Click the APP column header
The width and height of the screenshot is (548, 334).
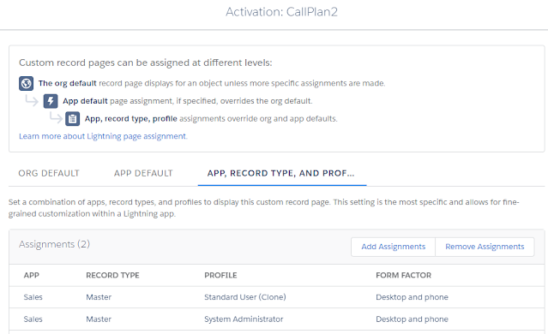tap(32, 276)
